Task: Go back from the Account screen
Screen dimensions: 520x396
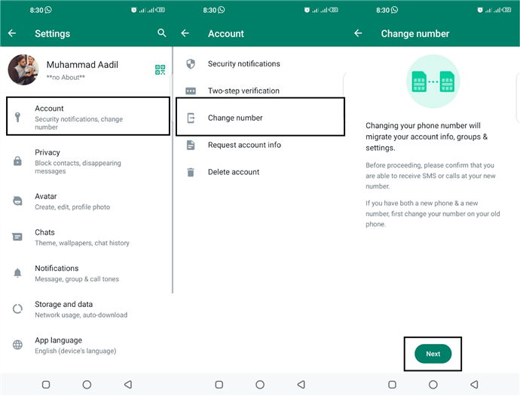Action: (185, 33)
